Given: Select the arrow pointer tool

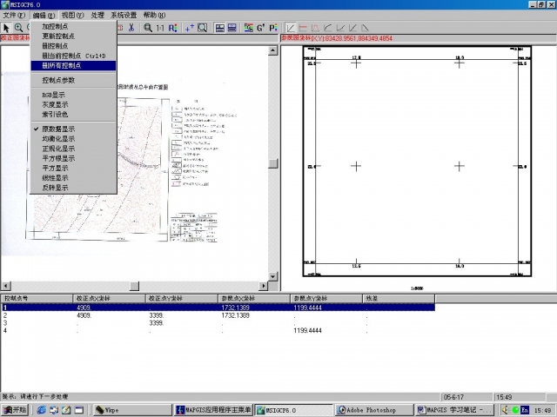Looking at the screenshot, I should (x=7, y=28).
